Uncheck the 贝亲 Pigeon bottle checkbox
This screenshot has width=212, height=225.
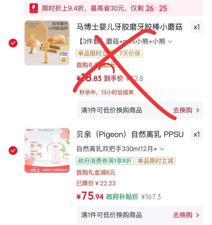13,150
